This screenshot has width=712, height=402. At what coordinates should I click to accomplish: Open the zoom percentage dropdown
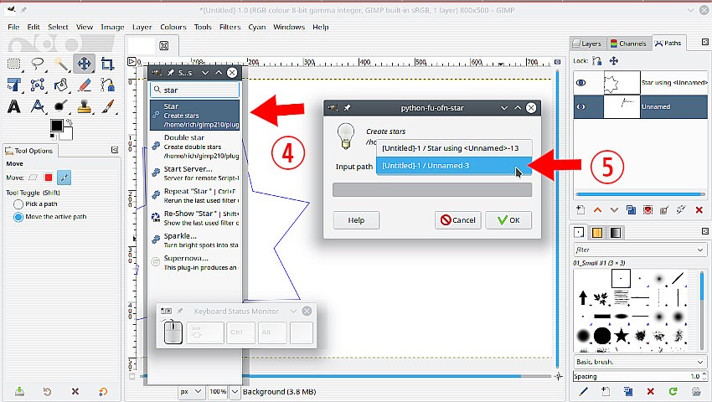[x=235, y=391]
